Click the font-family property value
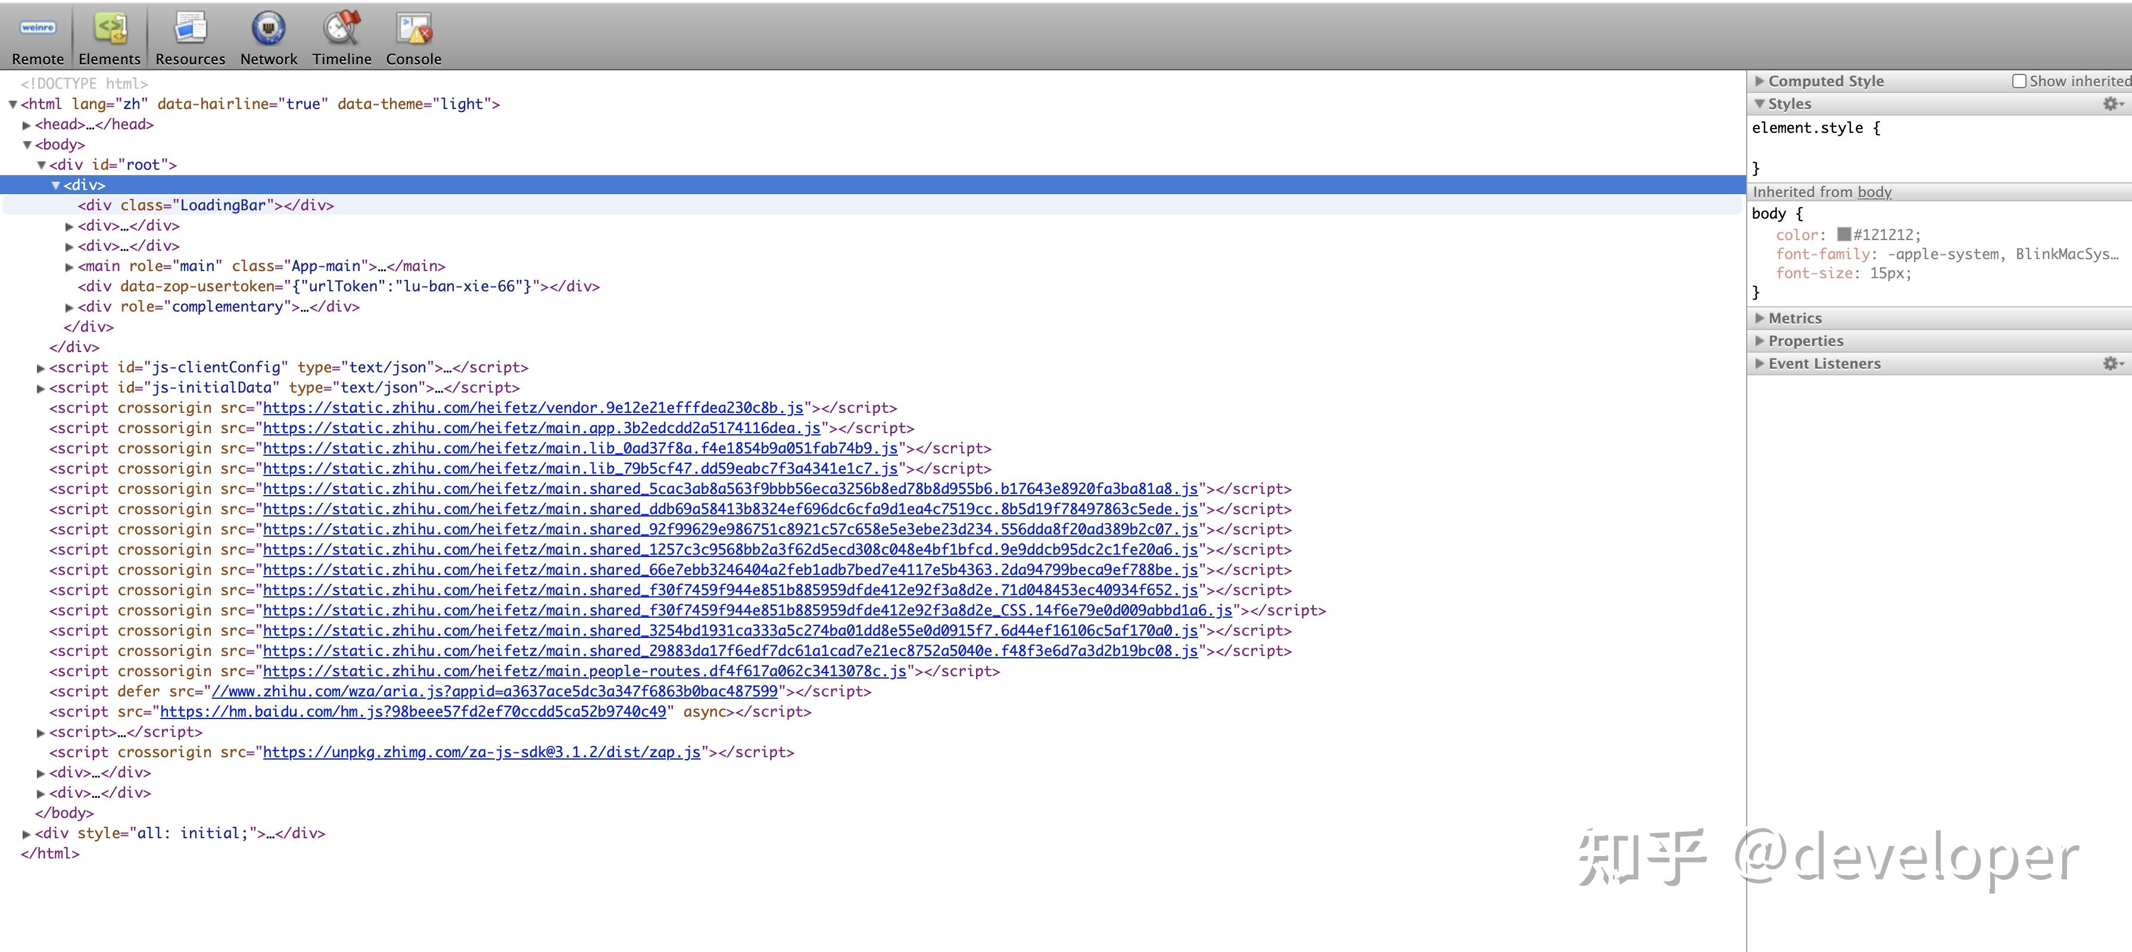The image size is (2132, 952). pyautogui.click(x=2003, y=254)
